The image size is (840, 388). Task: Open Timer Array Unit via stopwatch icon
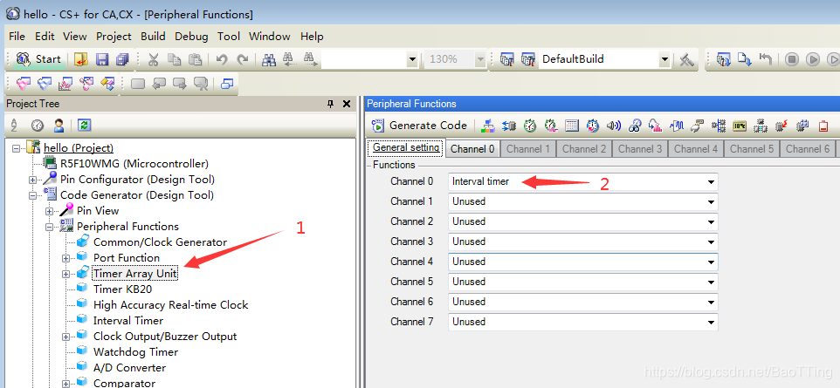(530, 126)
